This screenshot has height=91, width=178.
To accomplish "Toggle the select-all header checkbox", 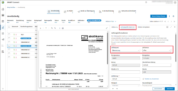I will [x=9, y=26].
